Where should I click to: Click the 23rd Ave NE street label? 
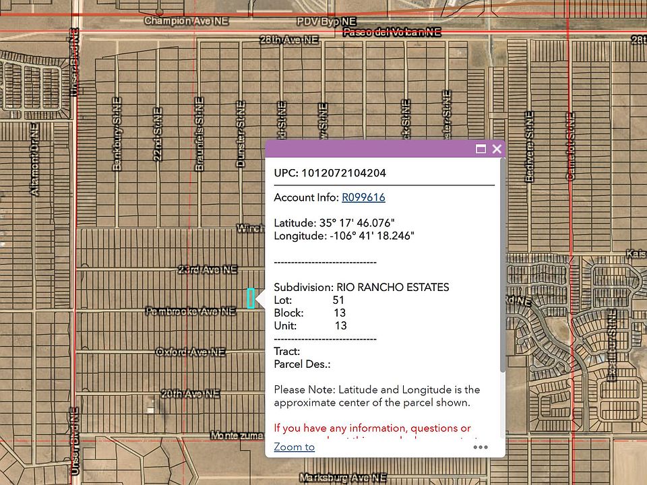[x=208, y=269]
